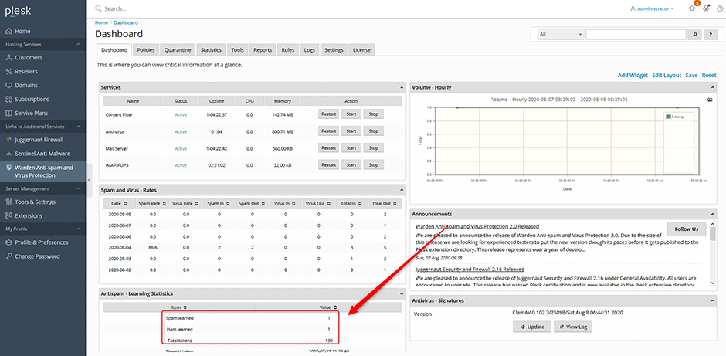Open Service Plans
Screen dimensions: 726x356
[31, 113]
